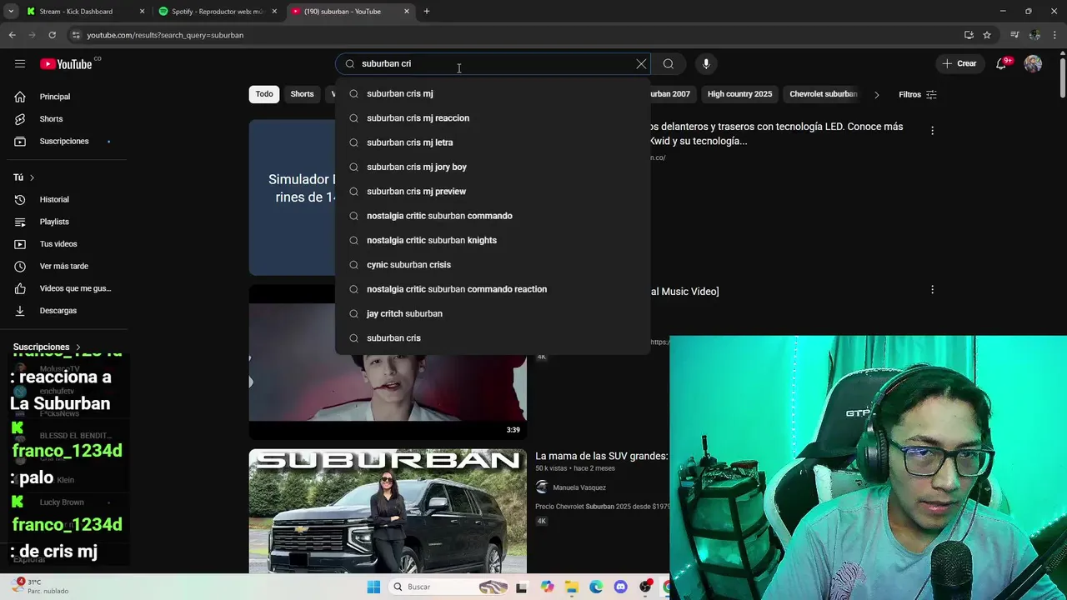Click the install app icon in address bar
This screenshot has width=1067, height=600.
969,35
